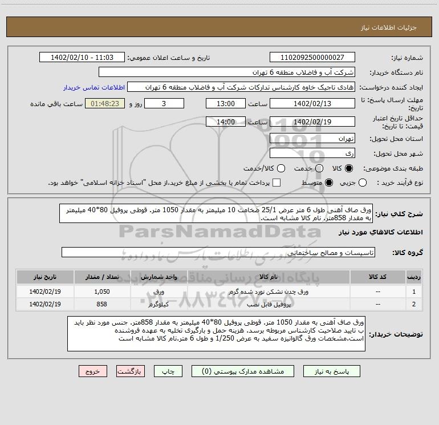
Task: Click the unit cell ورق
Action: tap(158, 292)
